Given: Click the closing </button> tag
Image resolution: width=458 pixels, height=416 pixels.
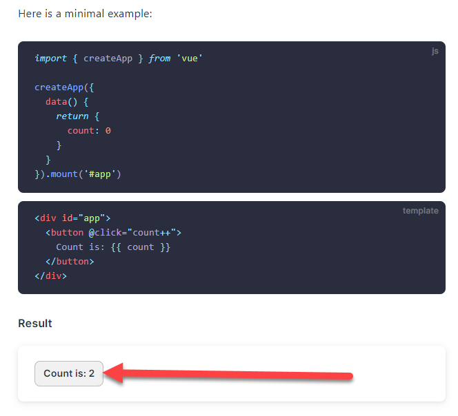Looking at the screenshot, I should click(x=70, y=262).
